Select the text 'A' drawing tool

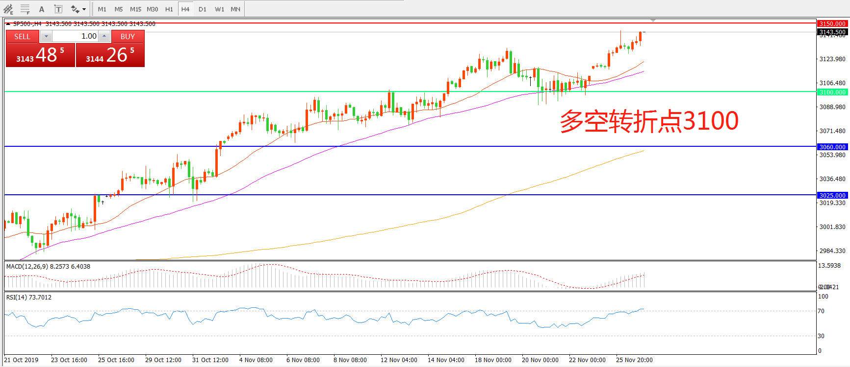click(x=42, y=9)
